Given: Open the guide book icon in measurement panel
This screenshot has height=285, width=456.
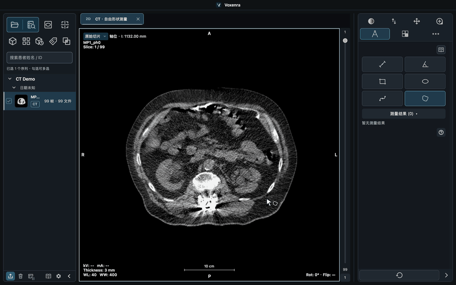Looking at the screenshot, I should (441, 50).
